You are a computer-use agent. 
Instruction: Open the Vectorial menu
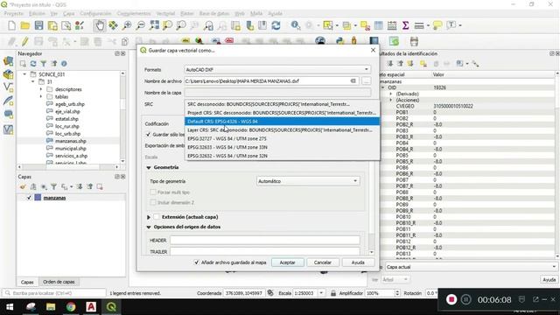pos(165,14)
